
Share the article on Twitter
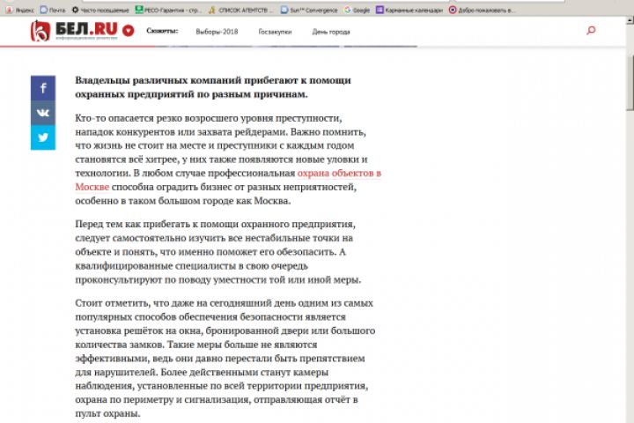[x=43, y=137]
